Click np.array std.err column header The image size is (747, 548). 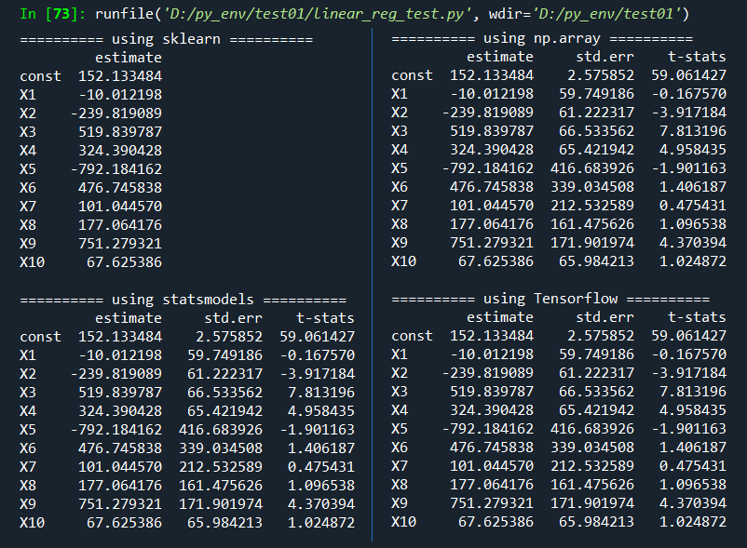pyautogui.click(x=605, y=57)
